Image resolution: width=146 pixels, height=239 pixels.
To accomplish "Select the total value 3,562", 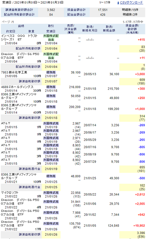I will [51, 10].
